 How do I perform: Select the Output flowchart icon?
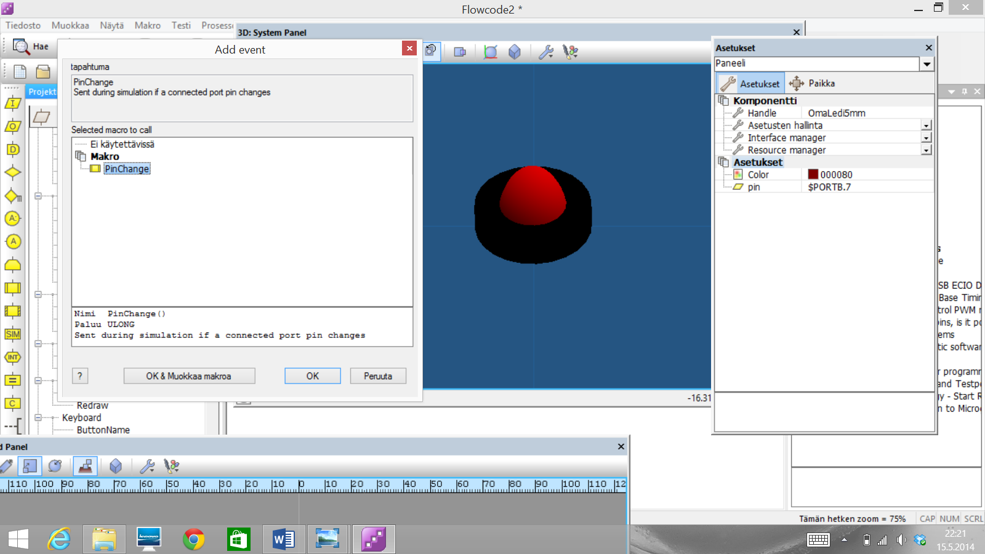pyautogui.click(x=13, y=126)
